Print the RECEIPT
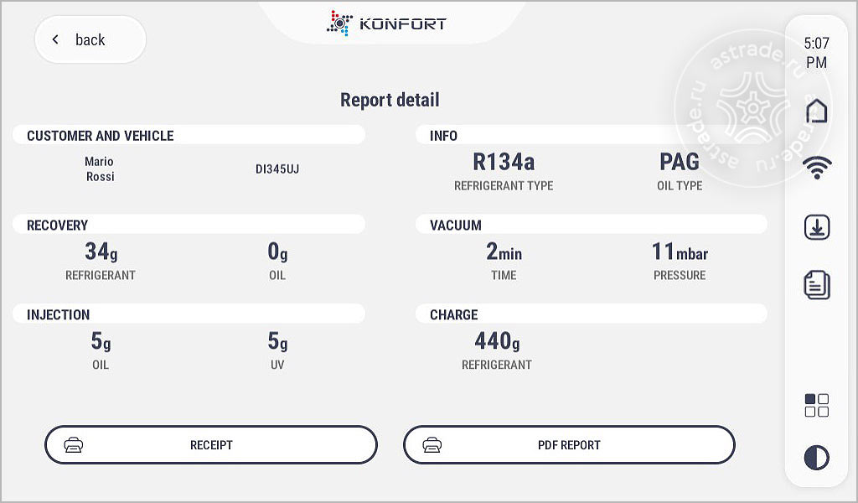The height and width of the screenshot is (503, 858). pos(211,445)
